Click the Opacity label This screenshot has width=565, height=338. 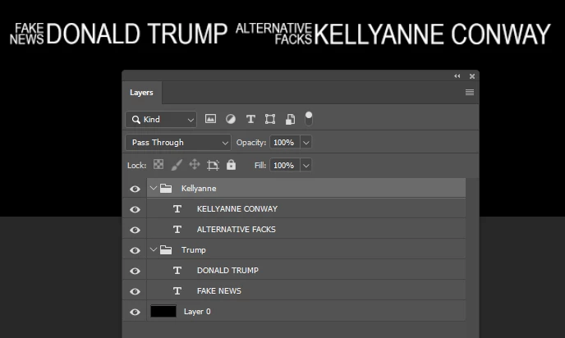click(251, 143)
